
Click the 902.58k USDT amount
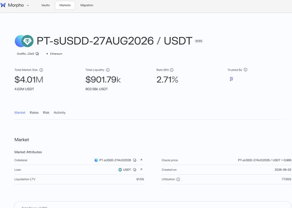[x=96, y=89]
